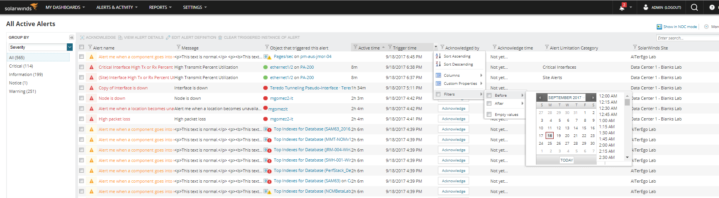This screenshot has width=719, height=198.
Task: Click previous month arrow in calendar
Action: coord(540,97)
